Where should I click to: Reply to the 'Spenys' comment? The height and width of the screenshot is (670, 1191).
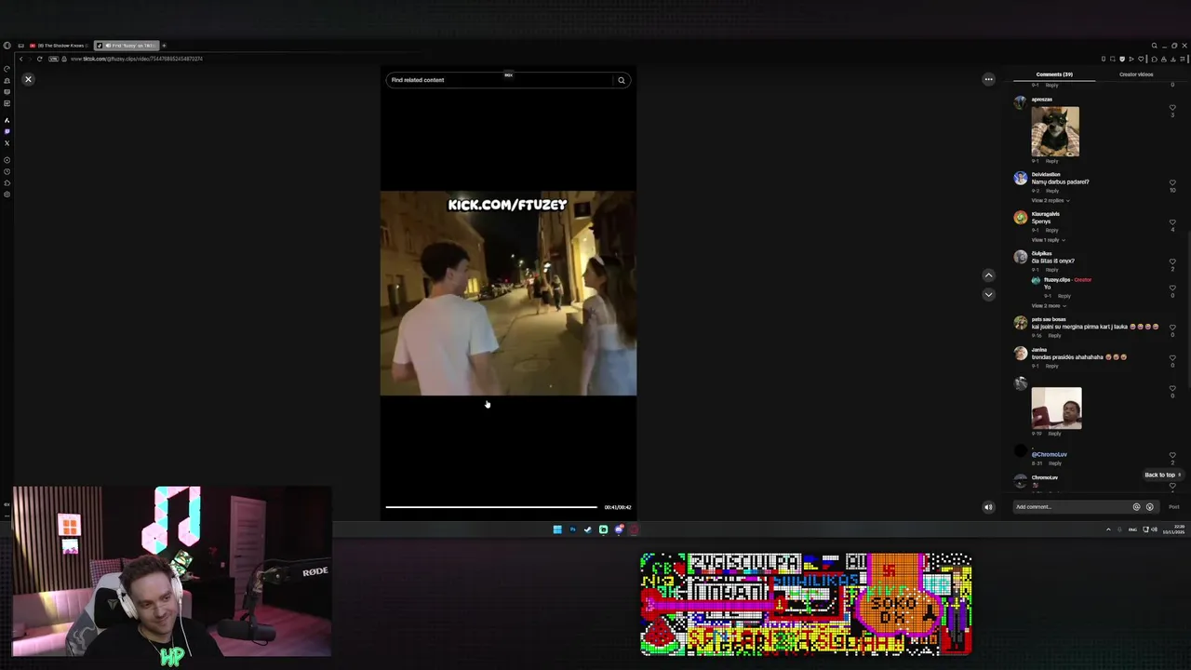tap(1052, 230)
